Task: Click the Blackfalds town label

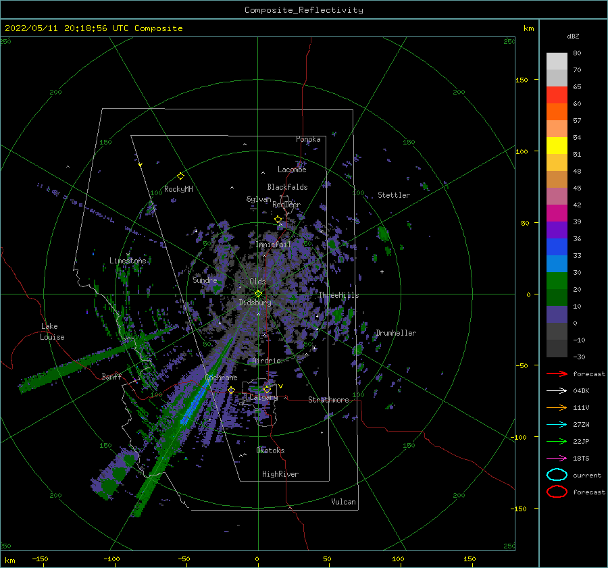Action: click(287, 187)
